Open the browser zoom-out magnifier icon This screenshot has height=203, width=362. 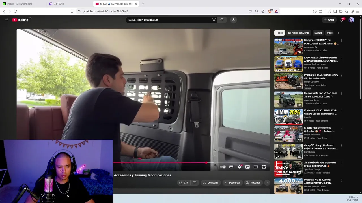257,11
